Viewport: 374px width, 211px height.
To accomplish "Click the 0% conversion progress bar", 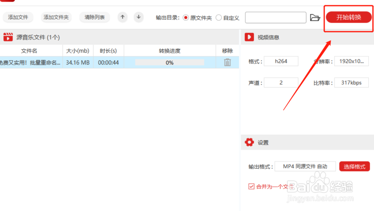I will pyautogui.click(x=169, y=62).
